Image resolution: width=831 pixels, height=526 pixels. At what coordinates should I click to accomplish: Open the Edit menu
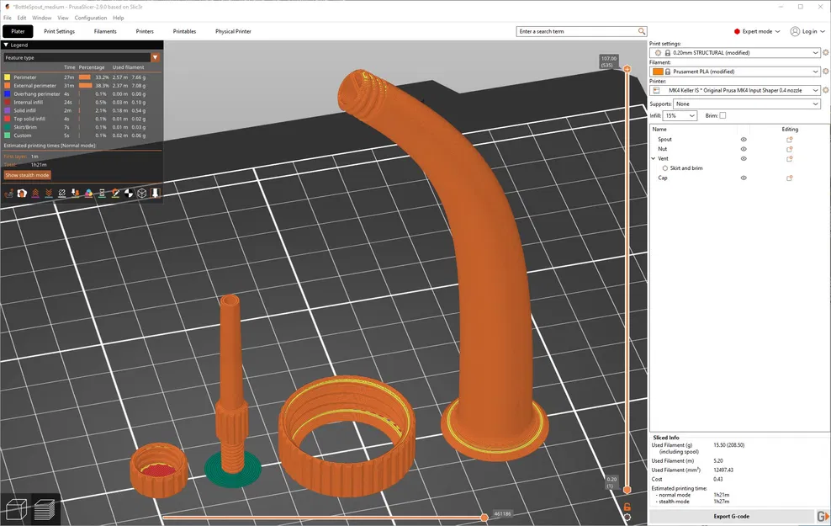pos(22,18)
